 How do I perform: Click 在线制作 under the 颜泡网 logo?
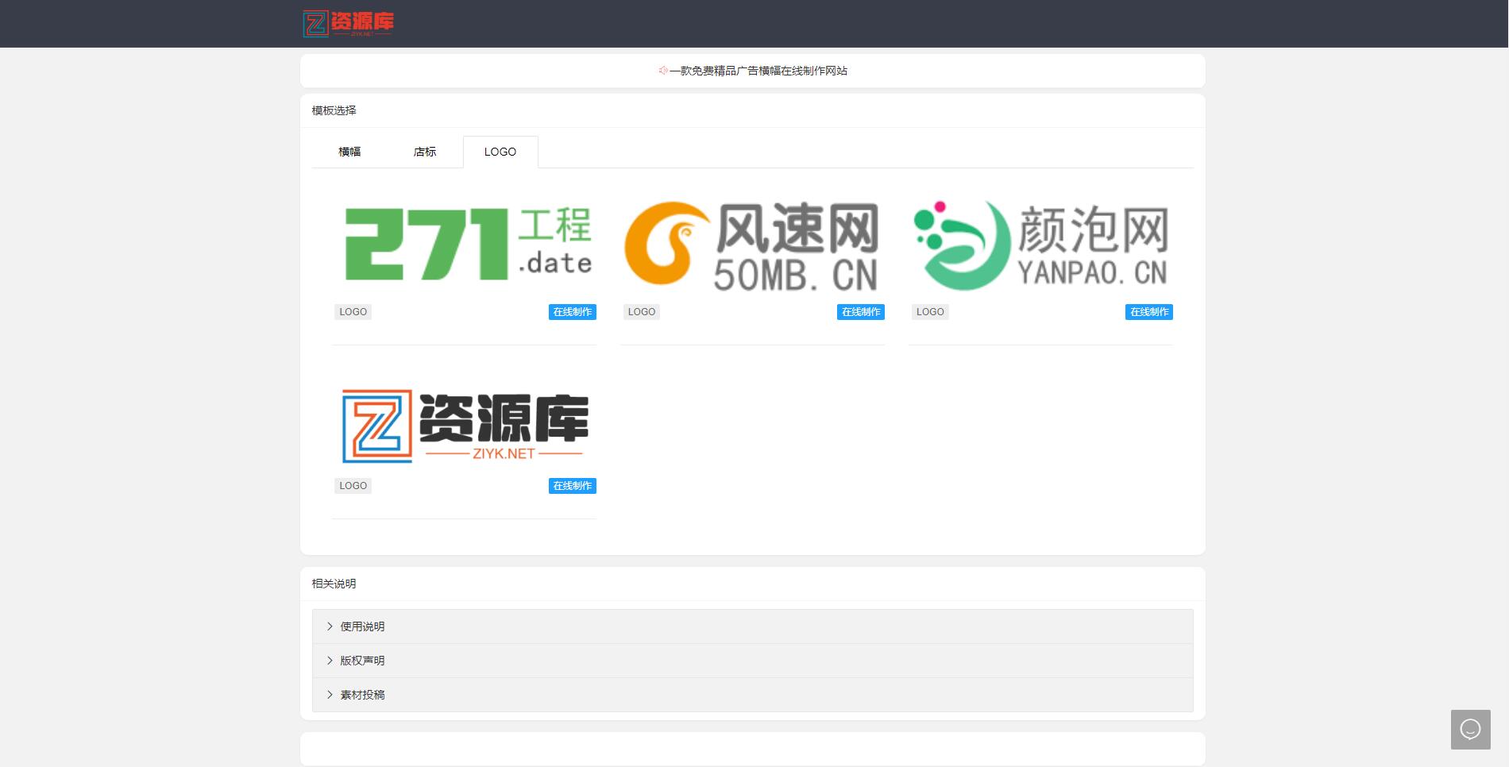[x=1149, y=312]
